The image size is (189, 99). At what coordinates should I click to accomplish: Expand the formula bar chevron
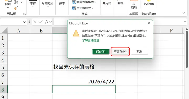[x=185, y=22]
